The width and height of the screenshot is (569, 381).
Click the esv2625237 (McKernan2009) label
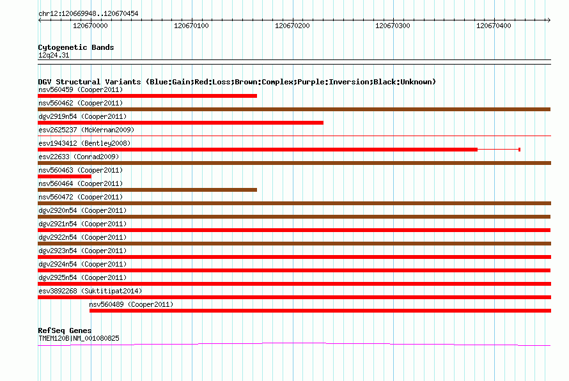pos(86,130)
